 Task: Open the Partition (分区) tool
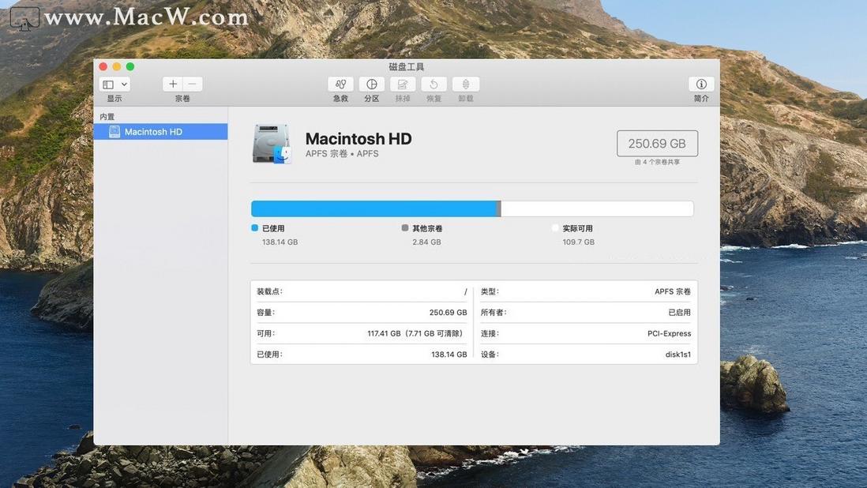pos(372,84)
